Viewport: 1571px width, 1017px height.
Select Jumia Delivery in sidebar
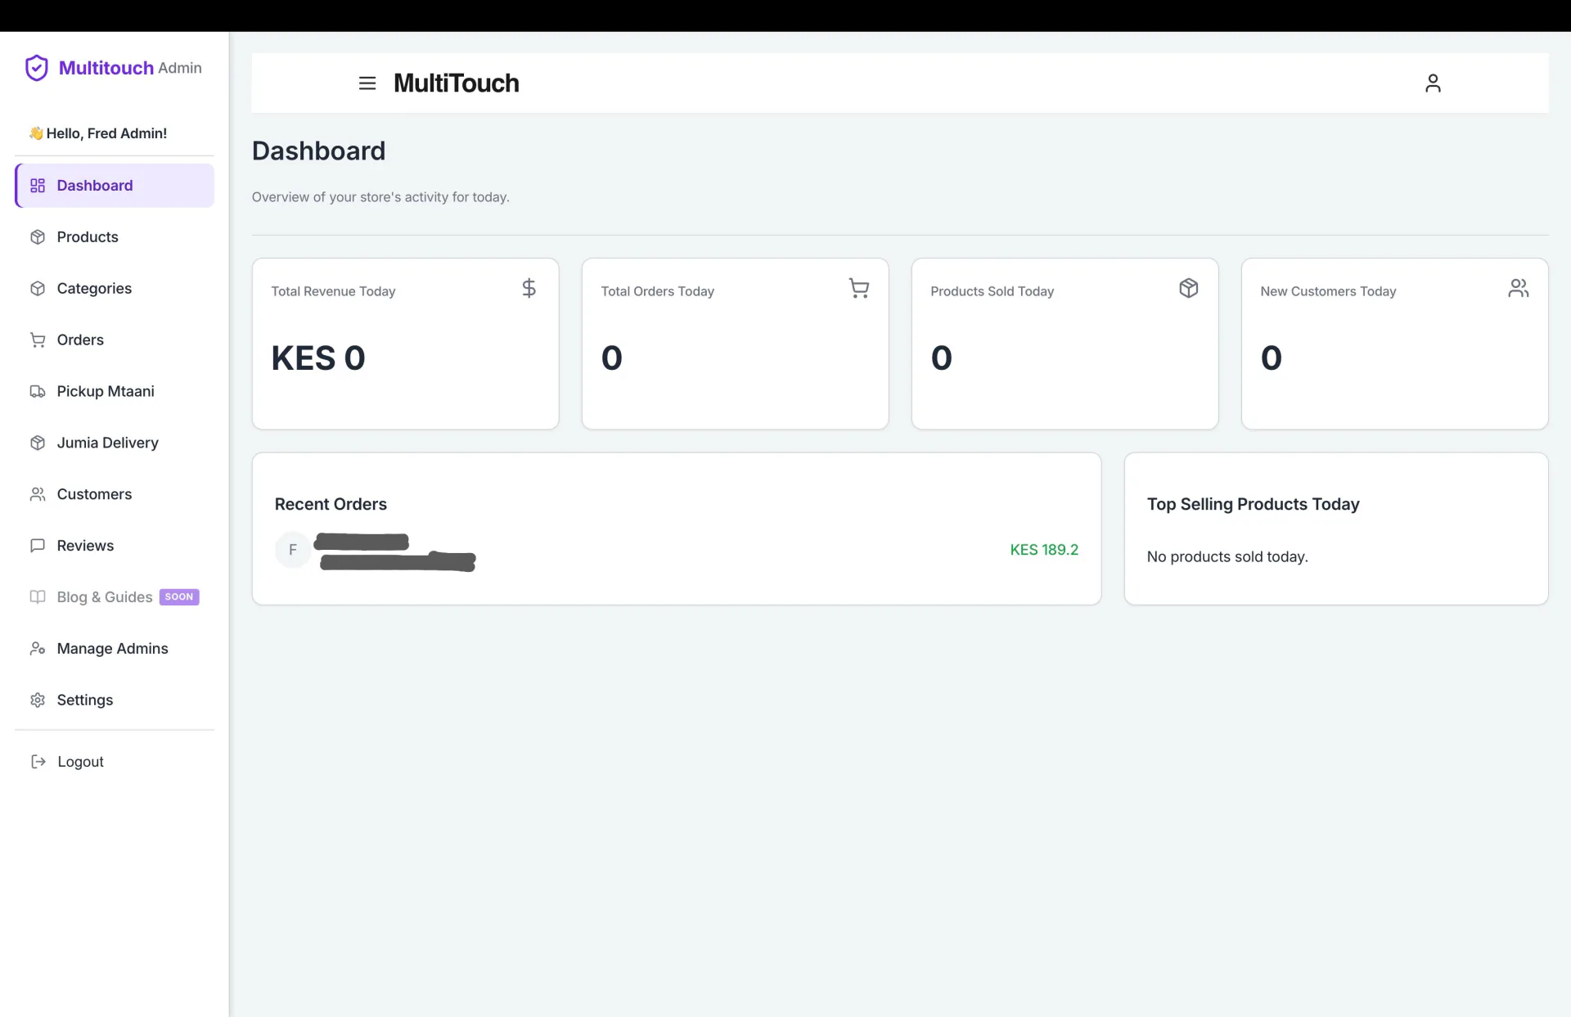115,443
